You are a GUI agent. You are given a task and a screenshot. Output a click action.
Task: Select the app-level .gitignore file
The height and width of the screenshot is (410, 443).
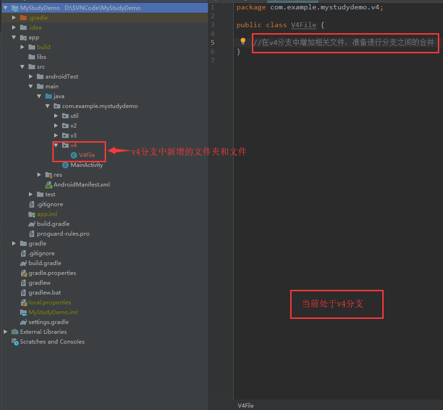click(50, 204)
